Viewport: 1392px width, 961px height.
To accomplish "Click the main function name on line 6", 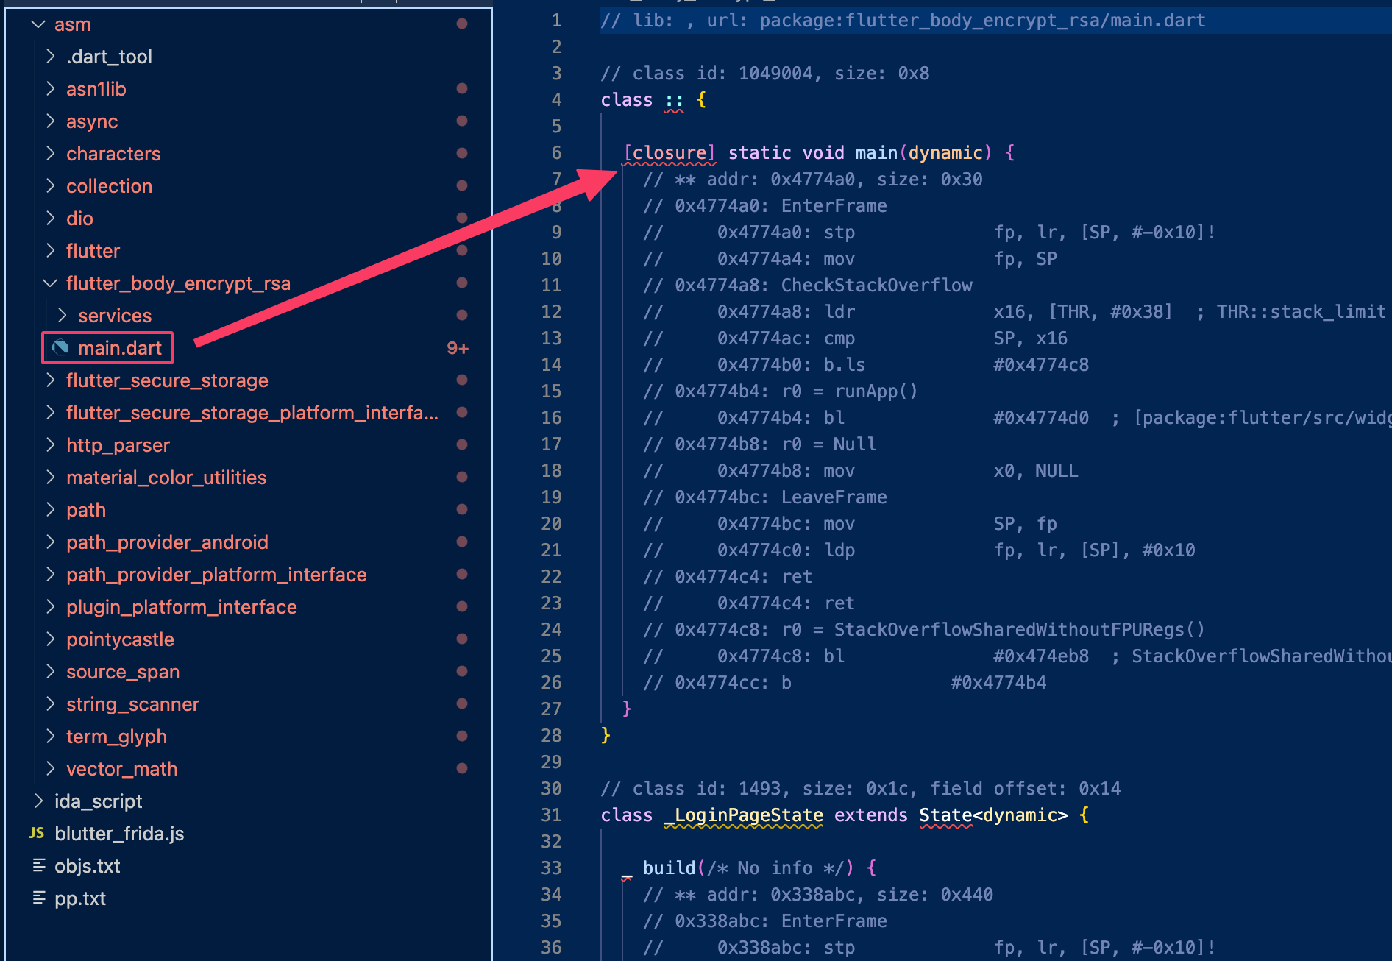I will [x=876, y=152].
